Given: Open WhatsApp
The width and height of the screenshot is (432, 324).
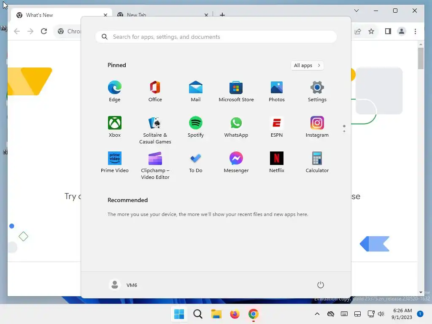Looking at the screenshot, I should point(236,127).
